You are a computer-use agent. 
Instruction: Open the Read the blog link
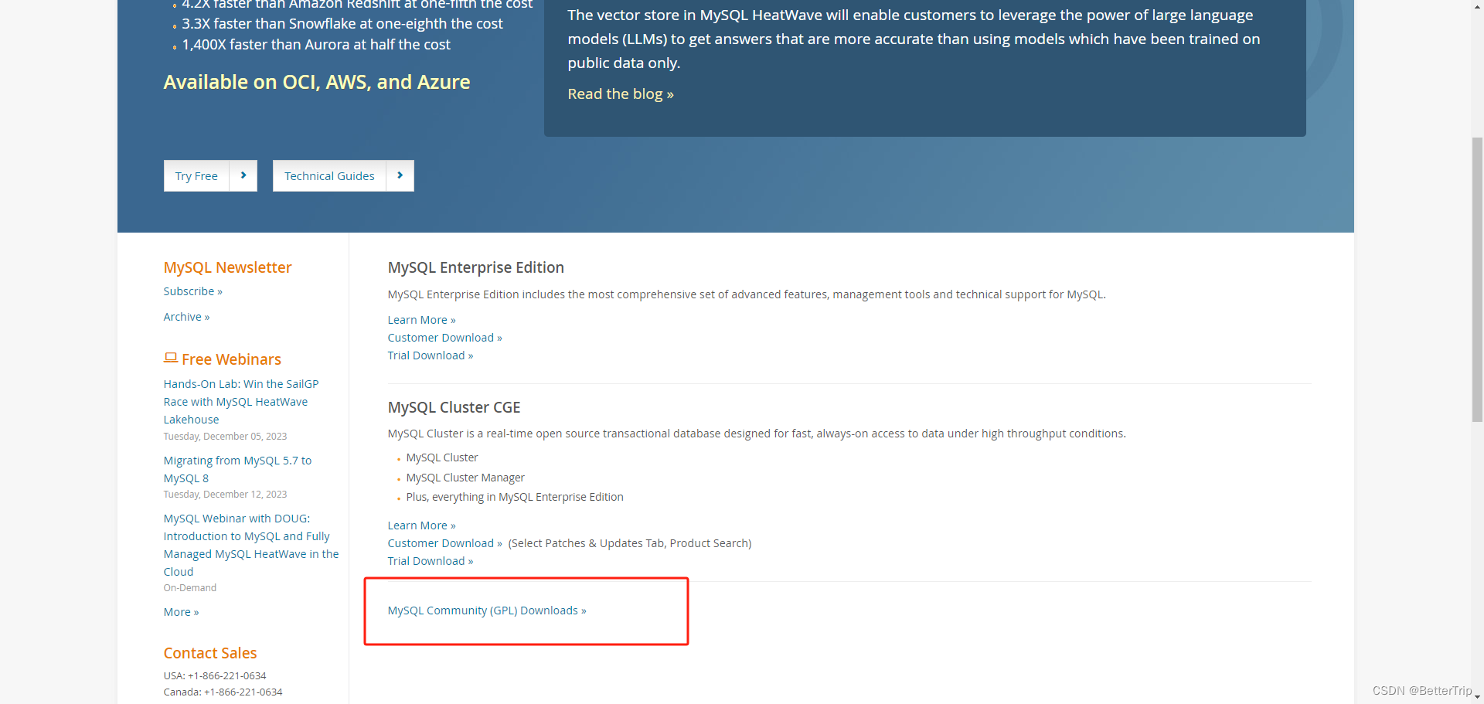click(621, 94)
